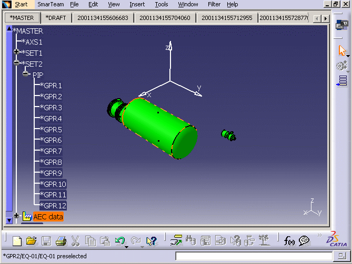
Task: Click the Paste icon
Action: pyautogui.click(x=105, y=241)
